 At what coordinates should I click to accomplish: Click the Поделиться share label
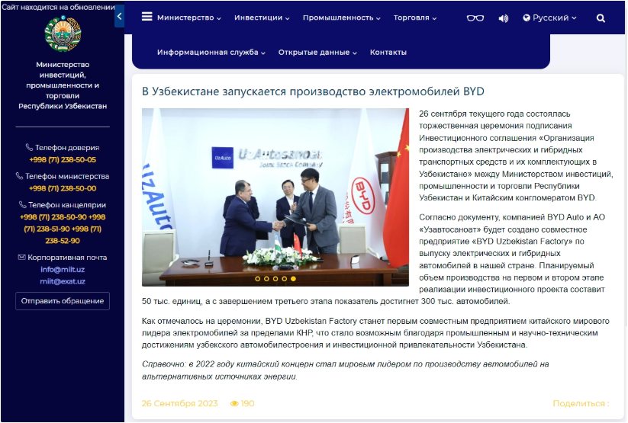581,403
